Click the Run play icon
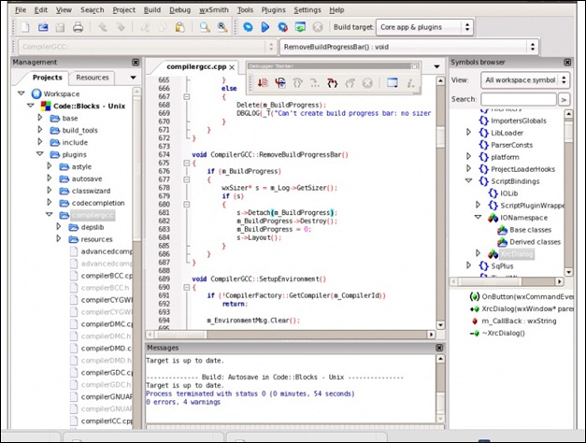The width and height of the screenshot is (586, 443). pyautogui.click(x=265, y=27)
